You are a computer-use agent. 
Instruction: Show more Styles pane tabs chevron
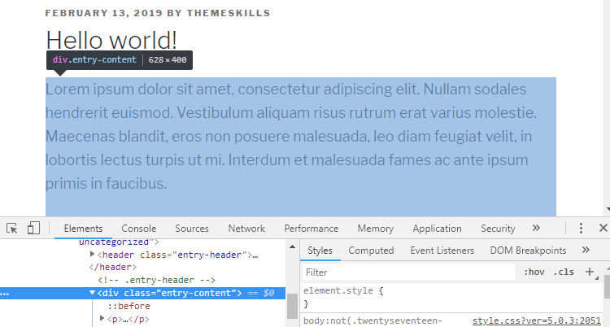pyautogui.click(x=586, y=250)
